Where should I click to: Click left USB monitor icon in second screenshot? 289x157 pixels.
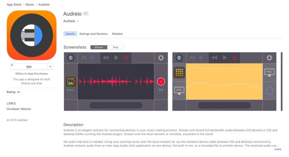click(179, 90)
